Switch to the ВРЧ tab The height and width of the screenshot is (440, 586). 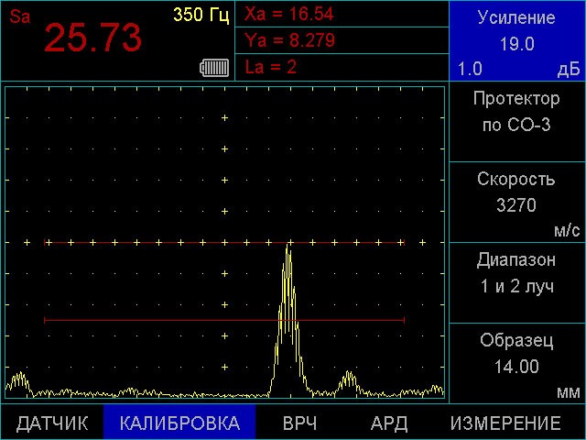click(x=299, y=423)
